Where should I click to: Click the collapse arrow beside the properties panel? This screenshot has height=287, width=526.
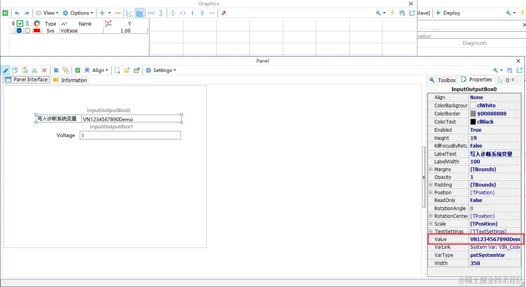click(424, 177)
